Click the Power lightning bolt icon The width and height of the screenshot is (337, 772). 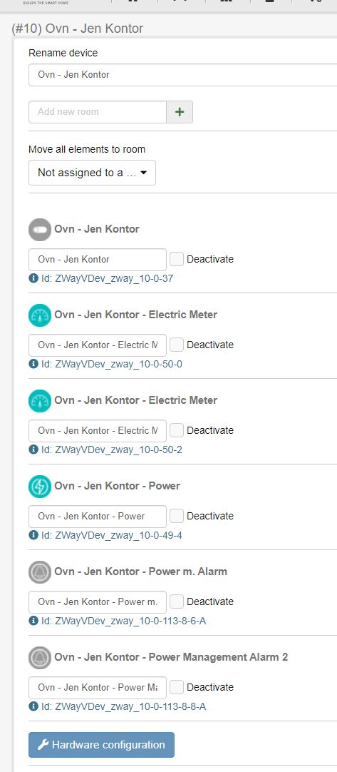(x=40, y=487)
